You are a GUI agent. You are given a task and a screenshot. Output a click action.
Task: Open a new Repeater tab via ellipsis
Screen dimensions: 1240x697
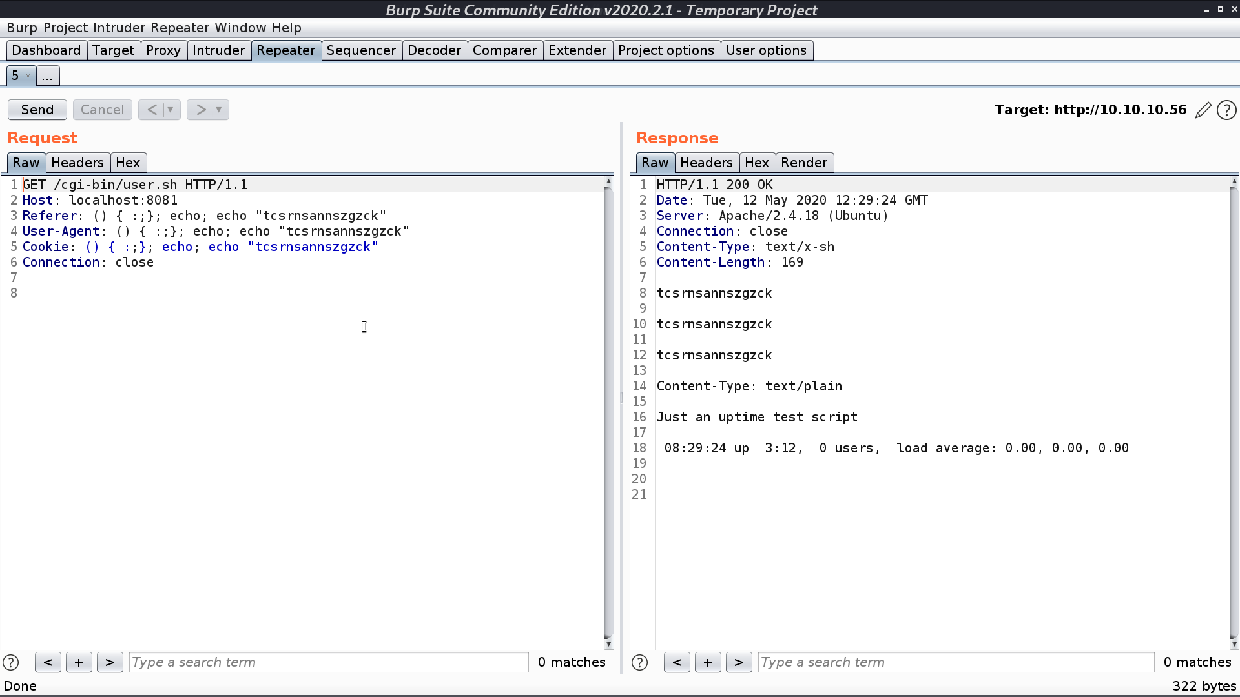(x=47, y=76)
